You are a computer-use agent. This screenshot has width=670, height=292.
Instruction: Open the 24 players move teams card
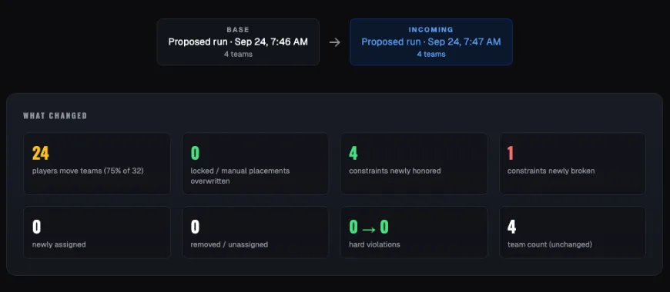pos(97,164)
